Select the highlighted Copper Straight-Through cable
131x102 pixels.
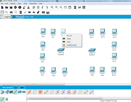point(41,92)
